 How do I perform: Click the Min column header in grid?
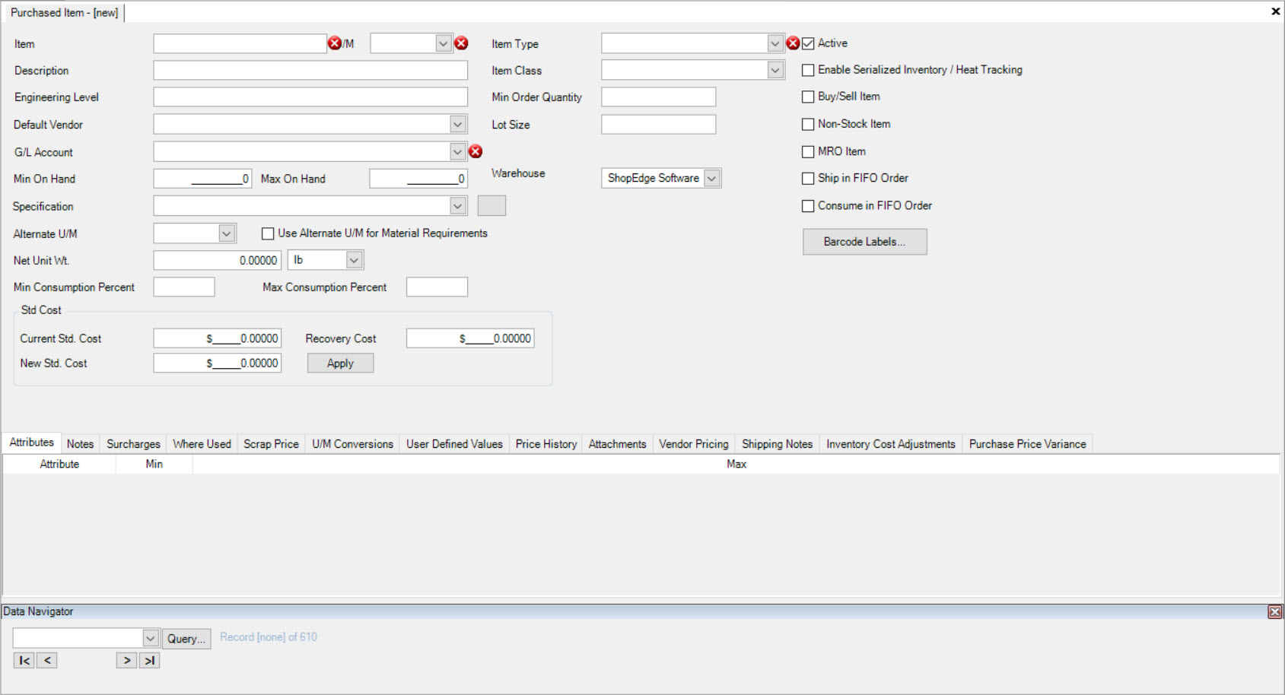154,464
